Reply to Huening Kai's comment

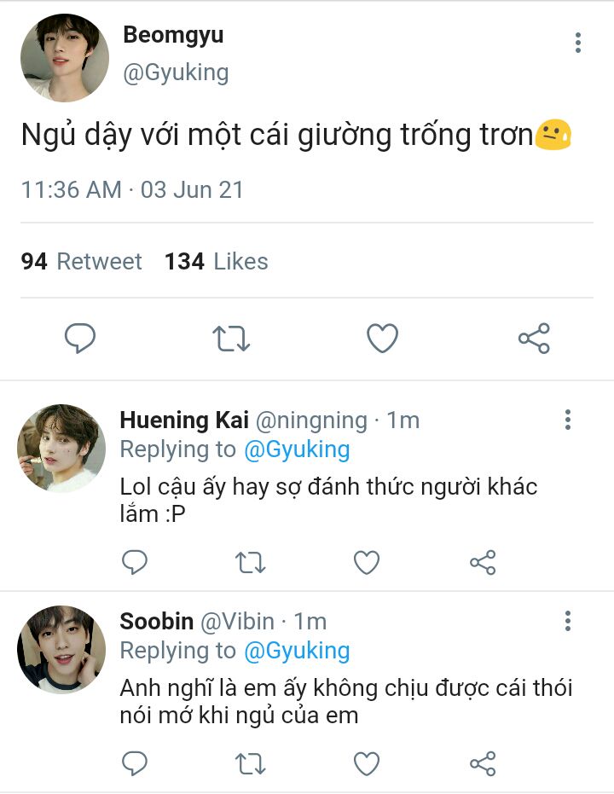point(135,562)
